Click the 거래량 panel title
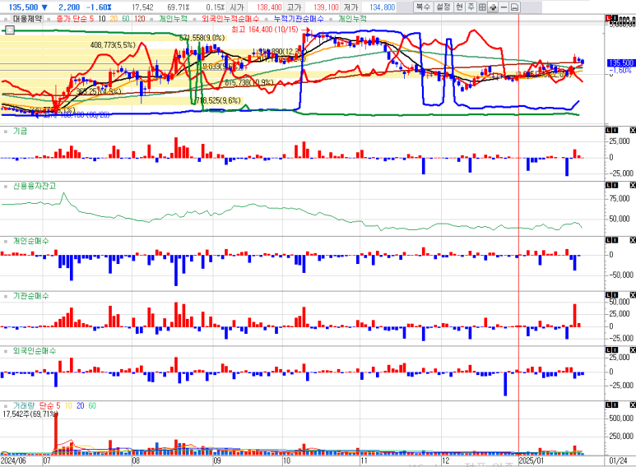 24,405
